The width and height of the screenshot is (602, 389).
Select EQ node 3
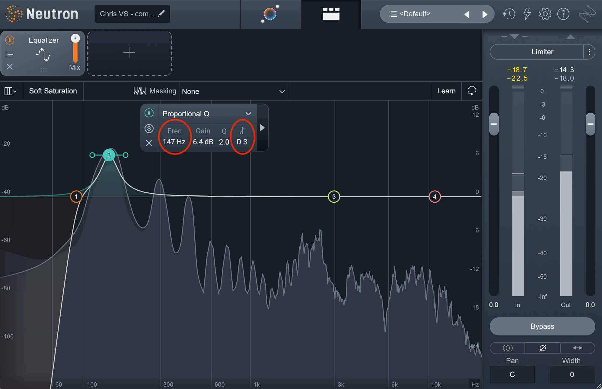pyautogui.click(x=334, y=197)
